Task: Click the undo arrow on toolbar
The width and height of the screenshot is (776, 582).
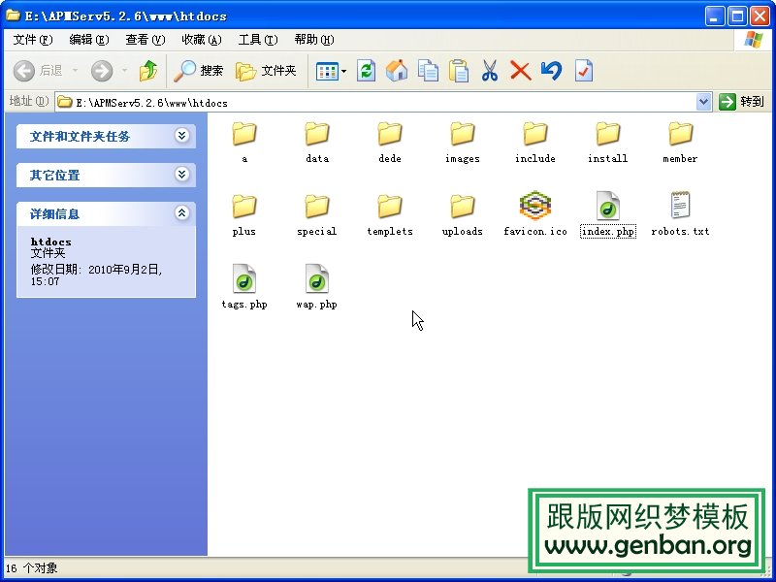Action: click(x=550, y=70)
